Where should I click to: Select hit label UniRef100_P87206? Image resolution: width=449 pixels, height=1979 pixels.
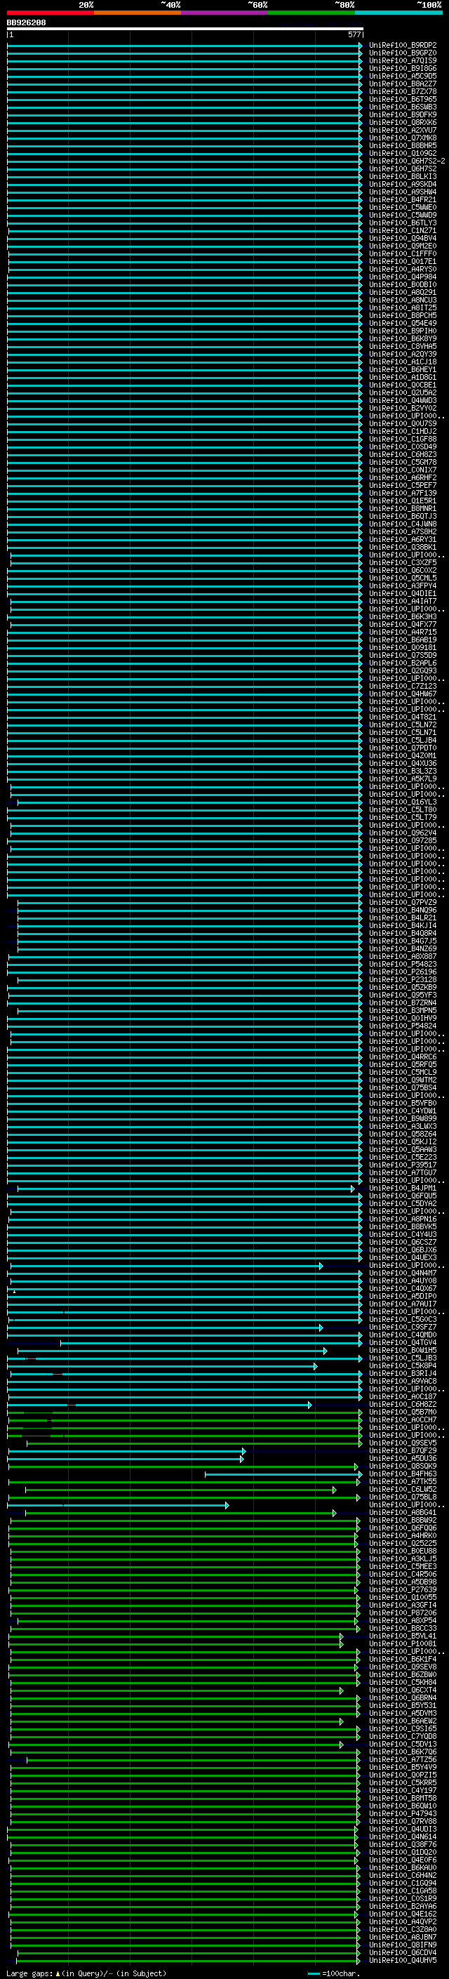tap(402, 1613)
